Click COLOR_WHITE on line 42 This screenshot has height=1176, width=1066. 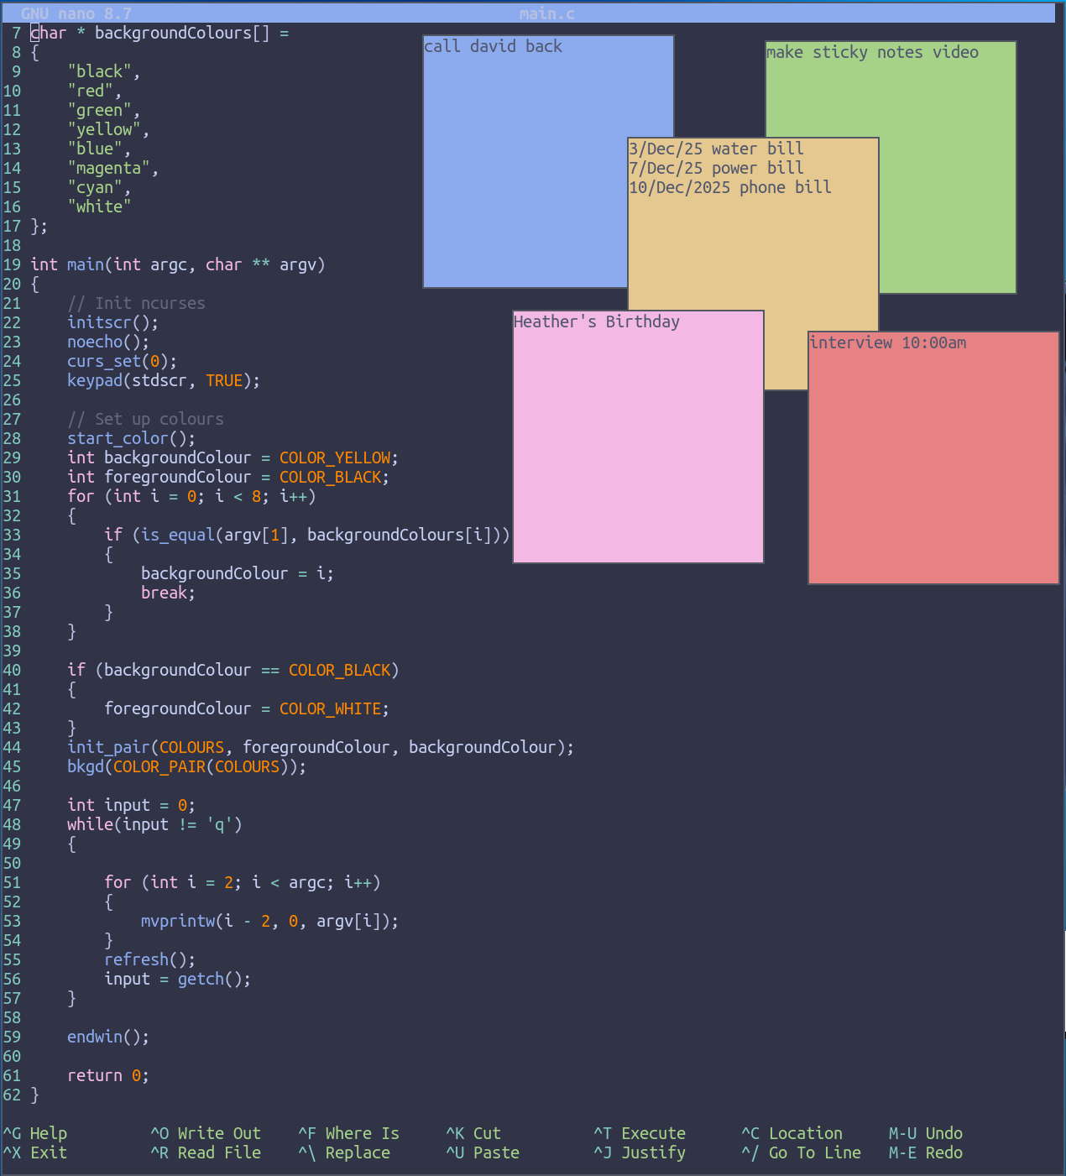pyautogui.click(x=330, y=708)
